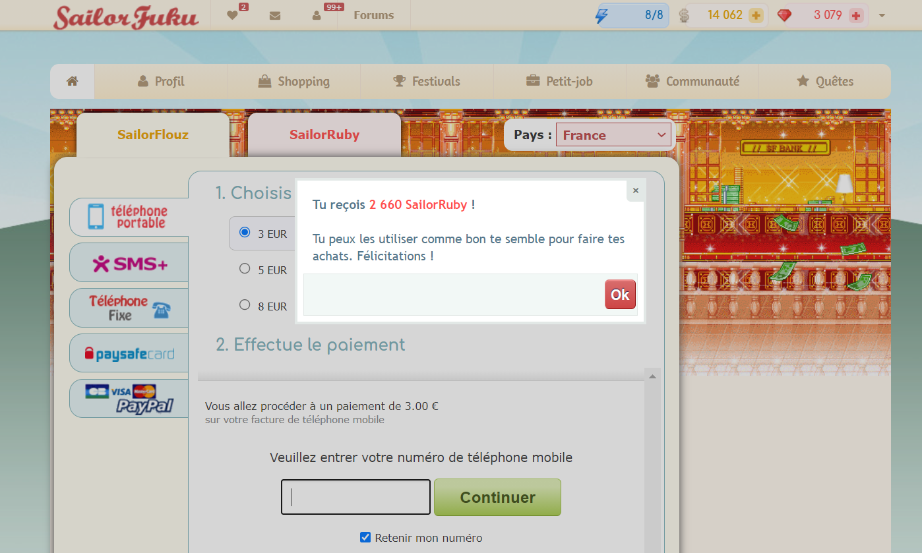Add SailorFlouz with the yellow plus
This screenshot has width=922, height=553.
[x=756, y=15]
